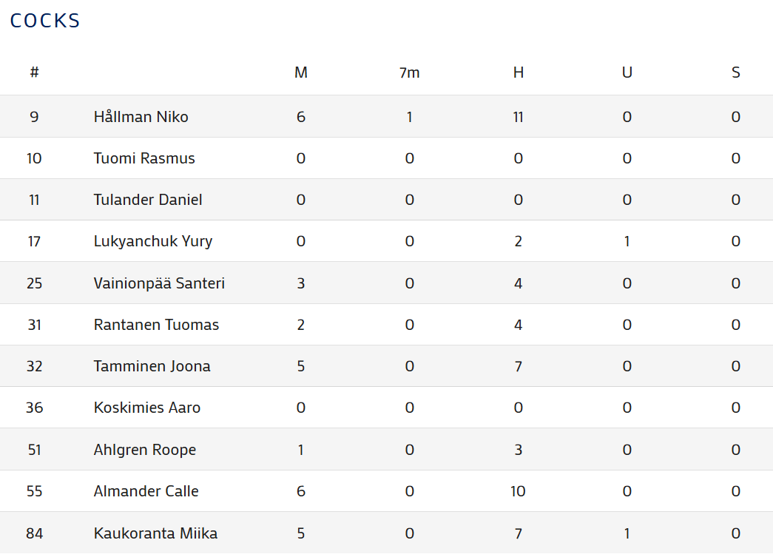Click the H column header
This screenshot has height=560, width=773.
pos(518,72)
